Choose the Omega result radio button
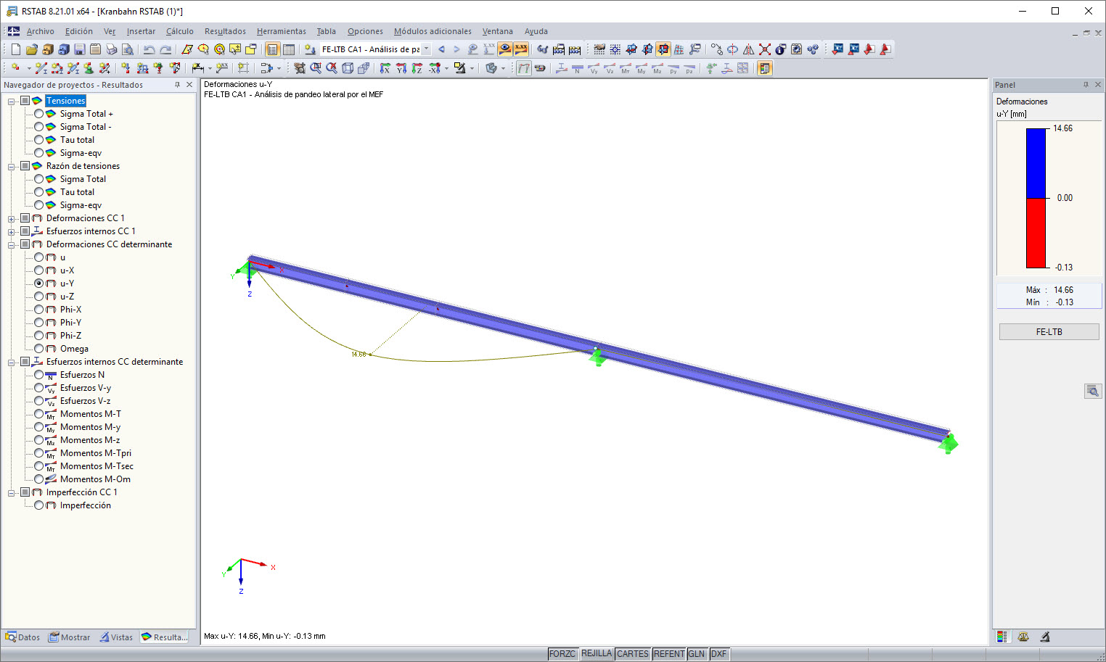Image resolution: width=1106 pixels, height=662 pixels. [39, 349]
